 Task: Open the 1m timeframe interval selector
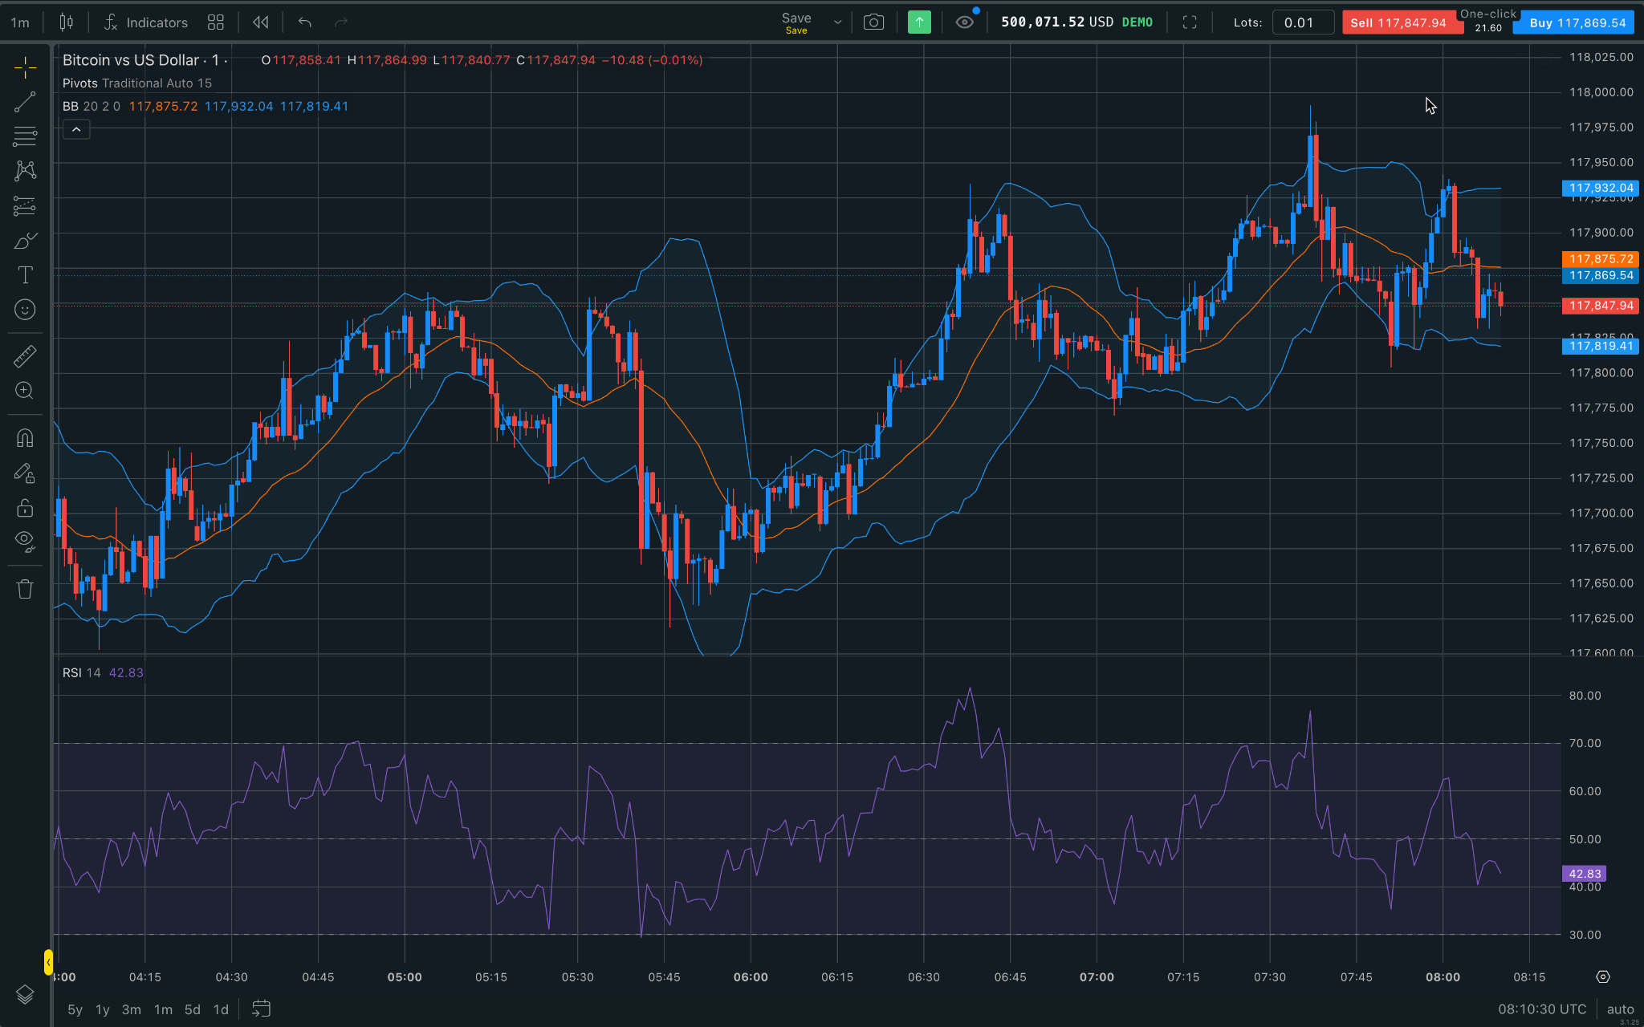20,22
